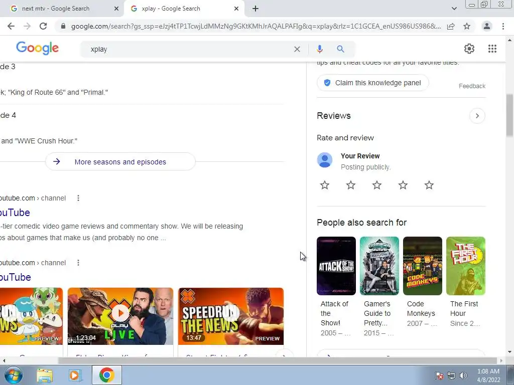
Task: Clear the search box text
Action: pyautogui.click(x=297, y=49)
